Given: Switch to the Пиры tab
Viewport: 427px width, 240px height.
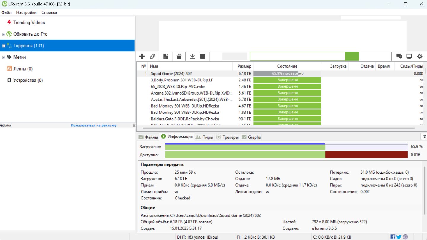Looking at the screenshot, I should coord(205,137).
